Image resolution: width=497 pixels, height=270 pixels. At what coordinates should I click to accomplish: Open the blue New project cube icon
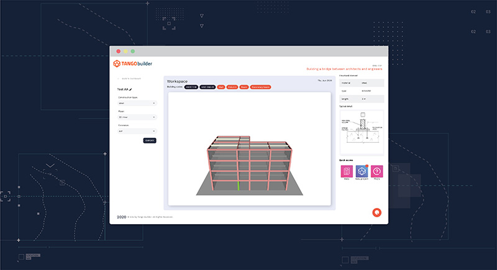tap(362, 171)
